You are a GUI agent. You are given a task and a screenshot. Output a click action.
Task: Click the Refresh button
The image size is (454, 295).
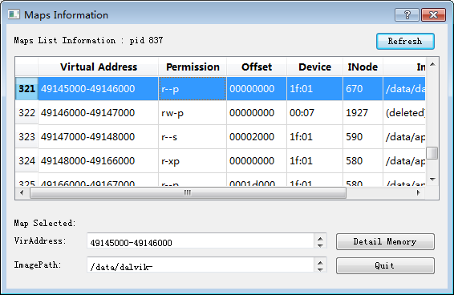[x=405, y=41]
